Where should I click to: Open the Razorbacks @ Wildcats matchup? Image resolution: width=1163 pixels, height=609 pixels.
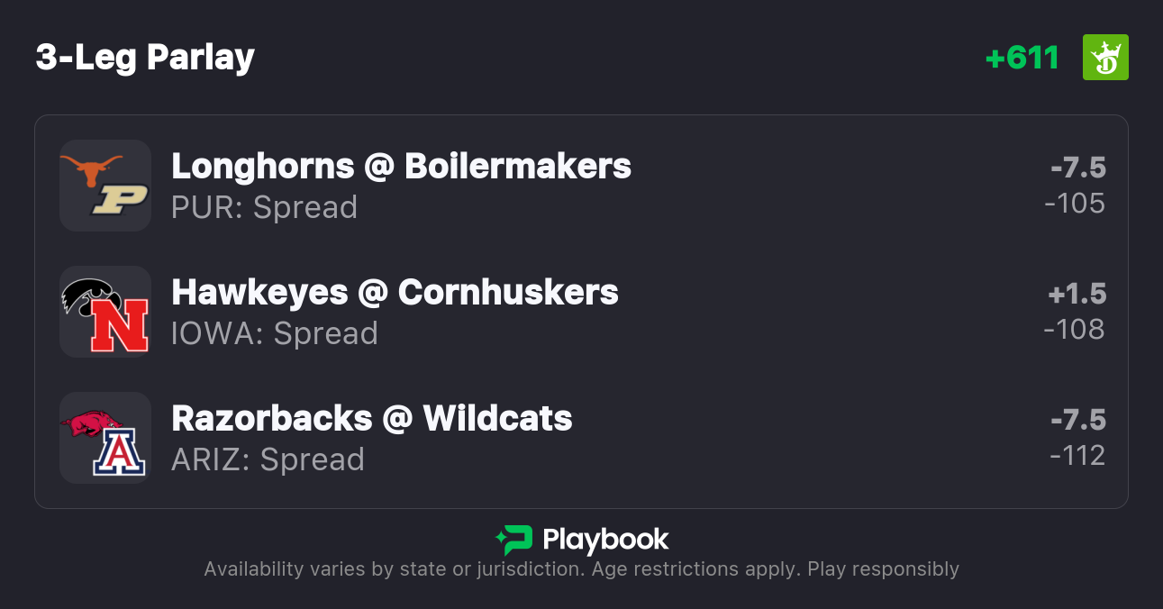(371, 419)
